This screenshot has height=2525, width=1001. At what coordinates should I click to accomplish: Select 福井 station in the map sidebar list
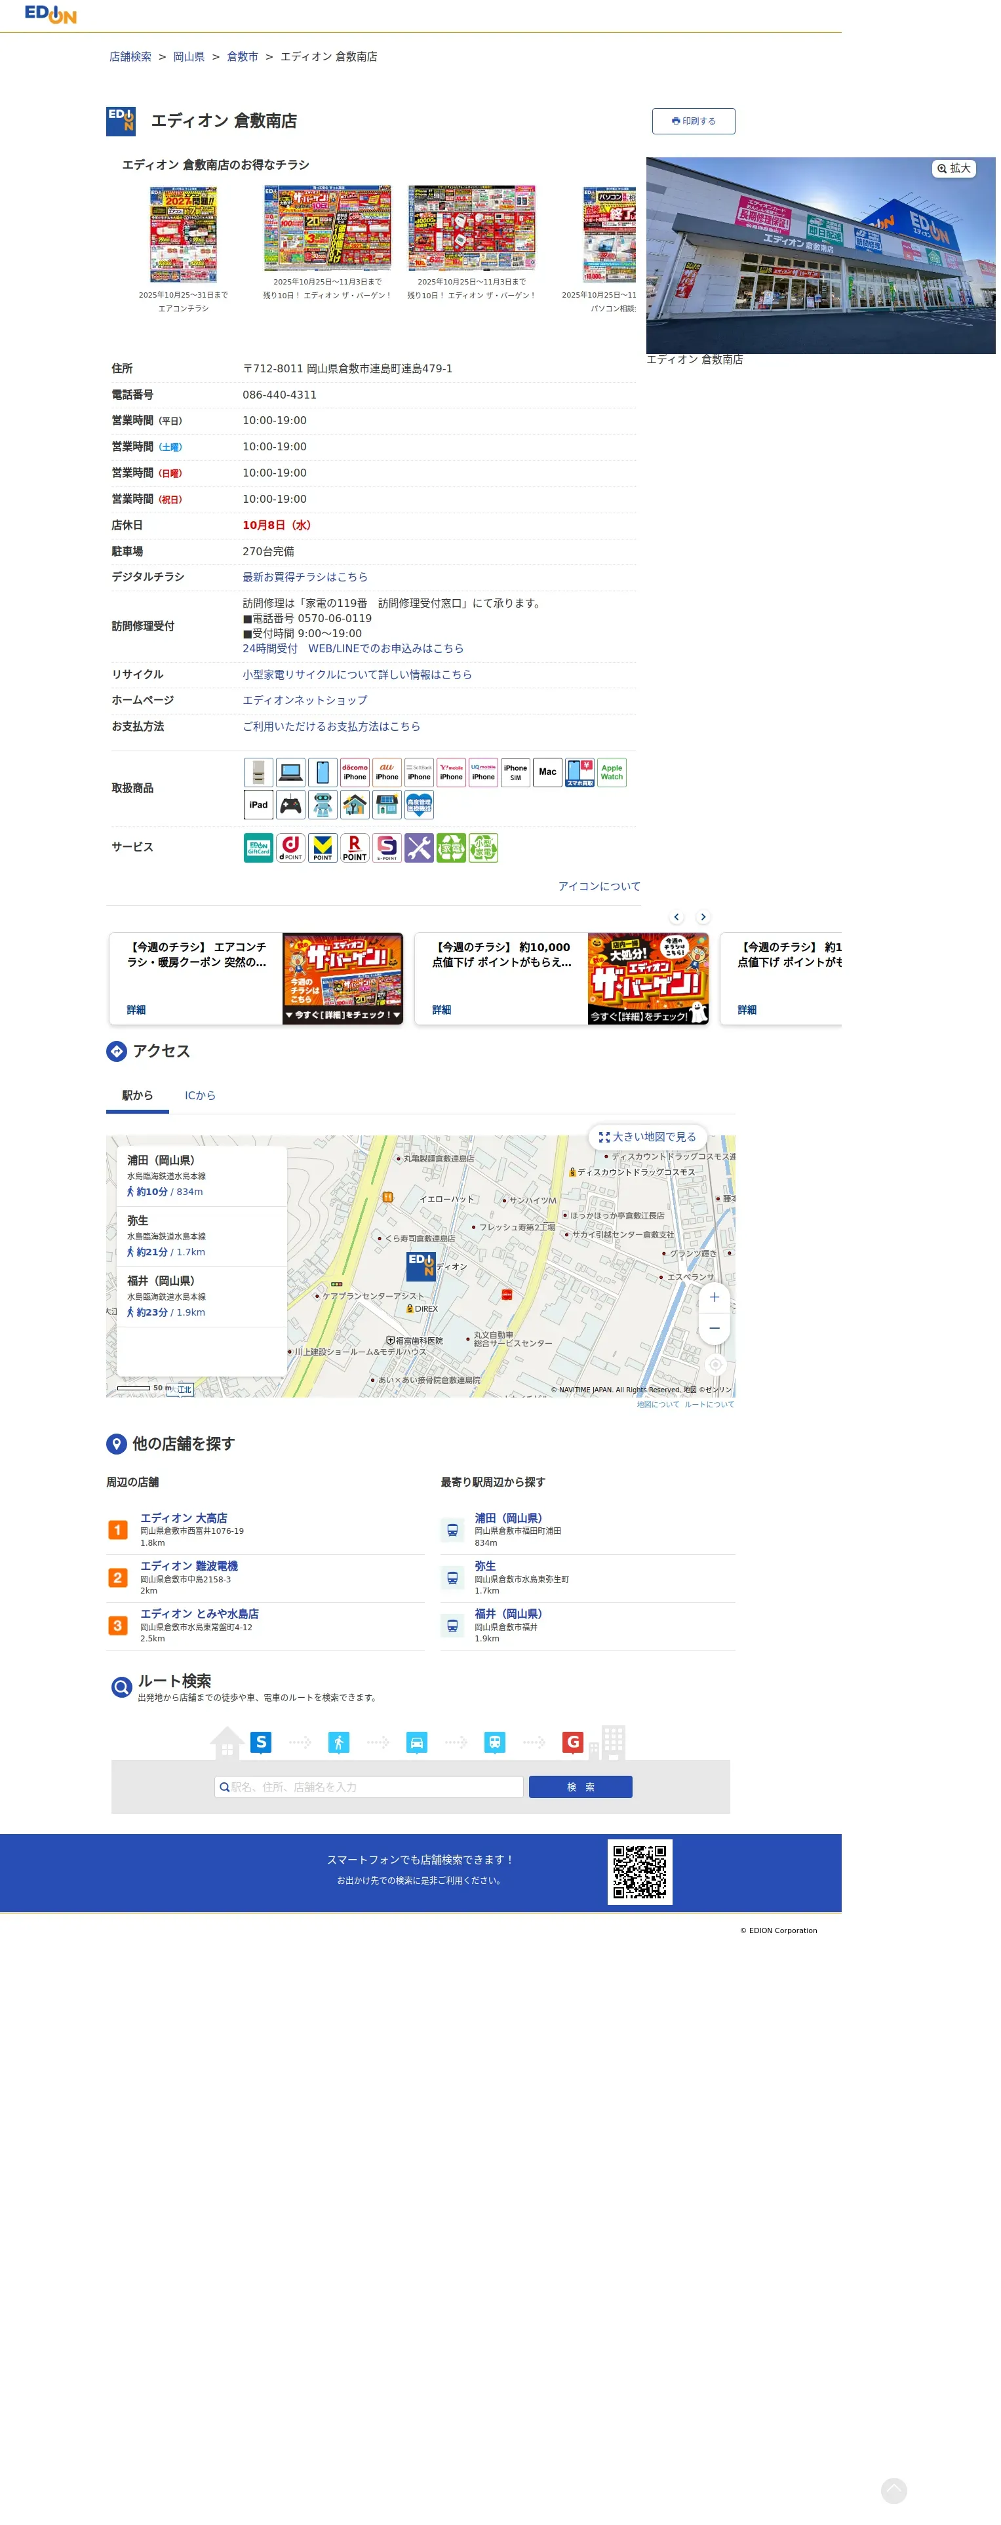coord(201,1297)
